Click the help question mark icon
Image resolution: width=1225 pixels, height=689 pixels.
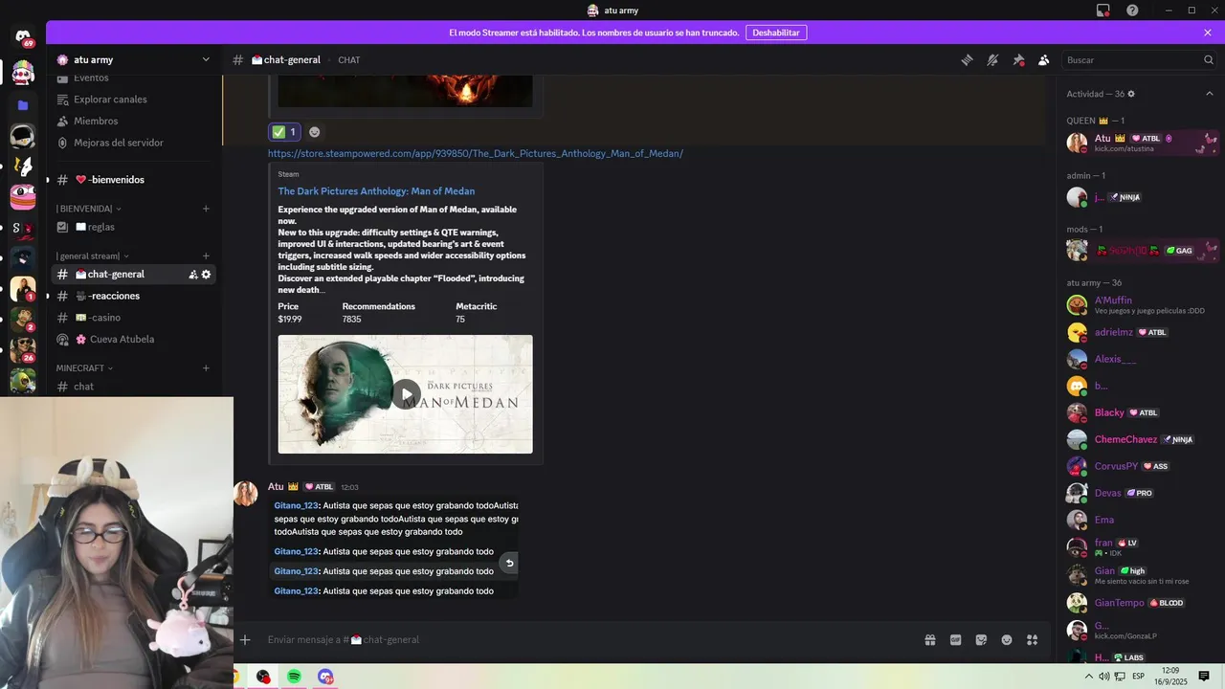coord(1132,11)
